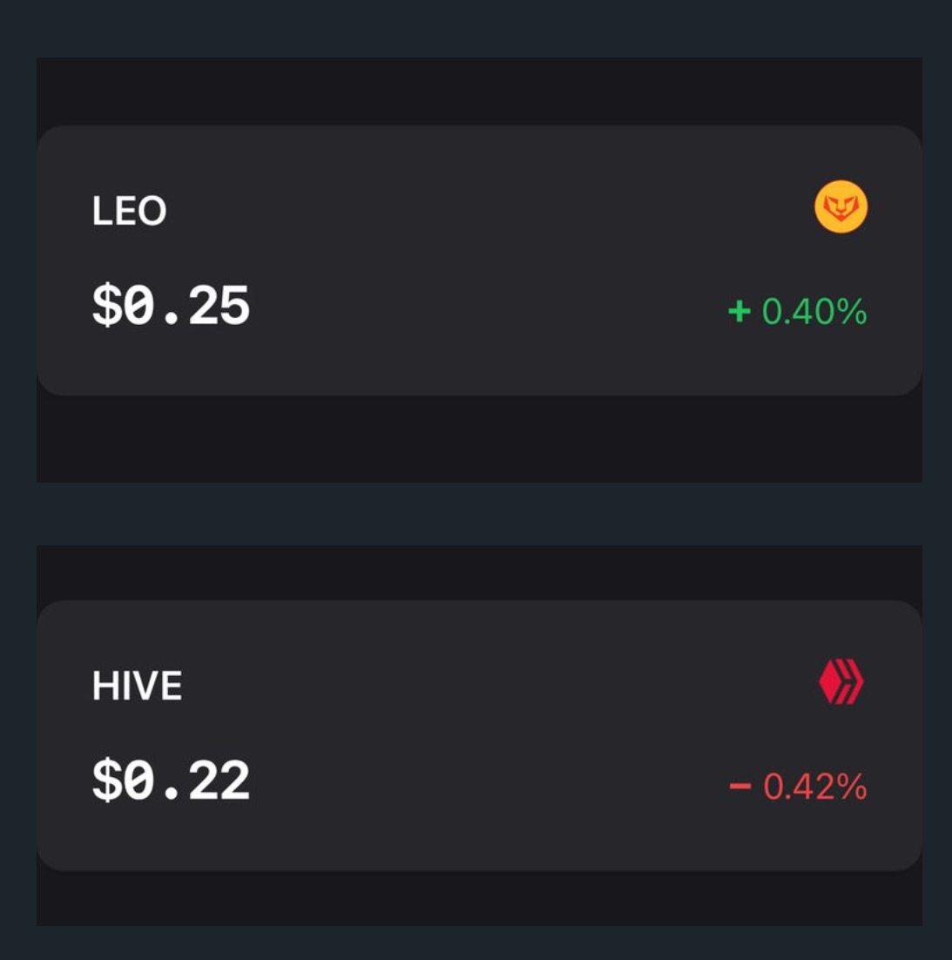The height and width of the screenshot is (960, 952).
Task: Select the LEO ticker label
Action: [129, 211]
